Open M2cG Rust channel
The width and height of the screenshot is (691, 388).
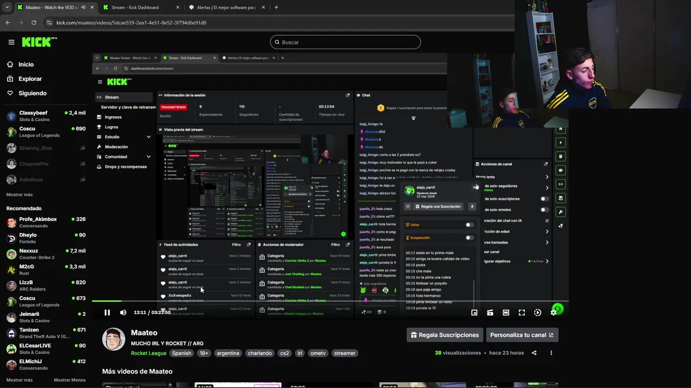(46, 269)
